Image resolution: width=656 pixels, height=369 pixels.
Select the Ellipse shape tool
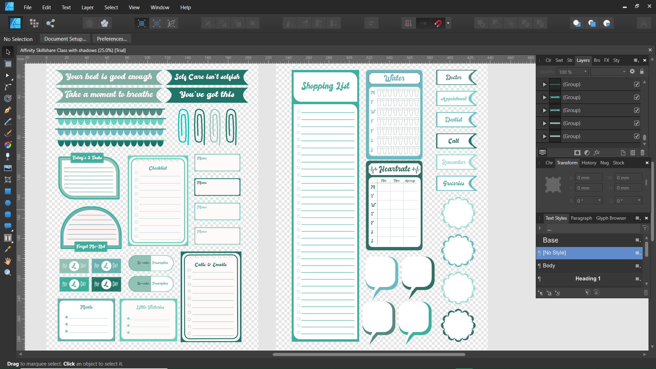point(8,203)
